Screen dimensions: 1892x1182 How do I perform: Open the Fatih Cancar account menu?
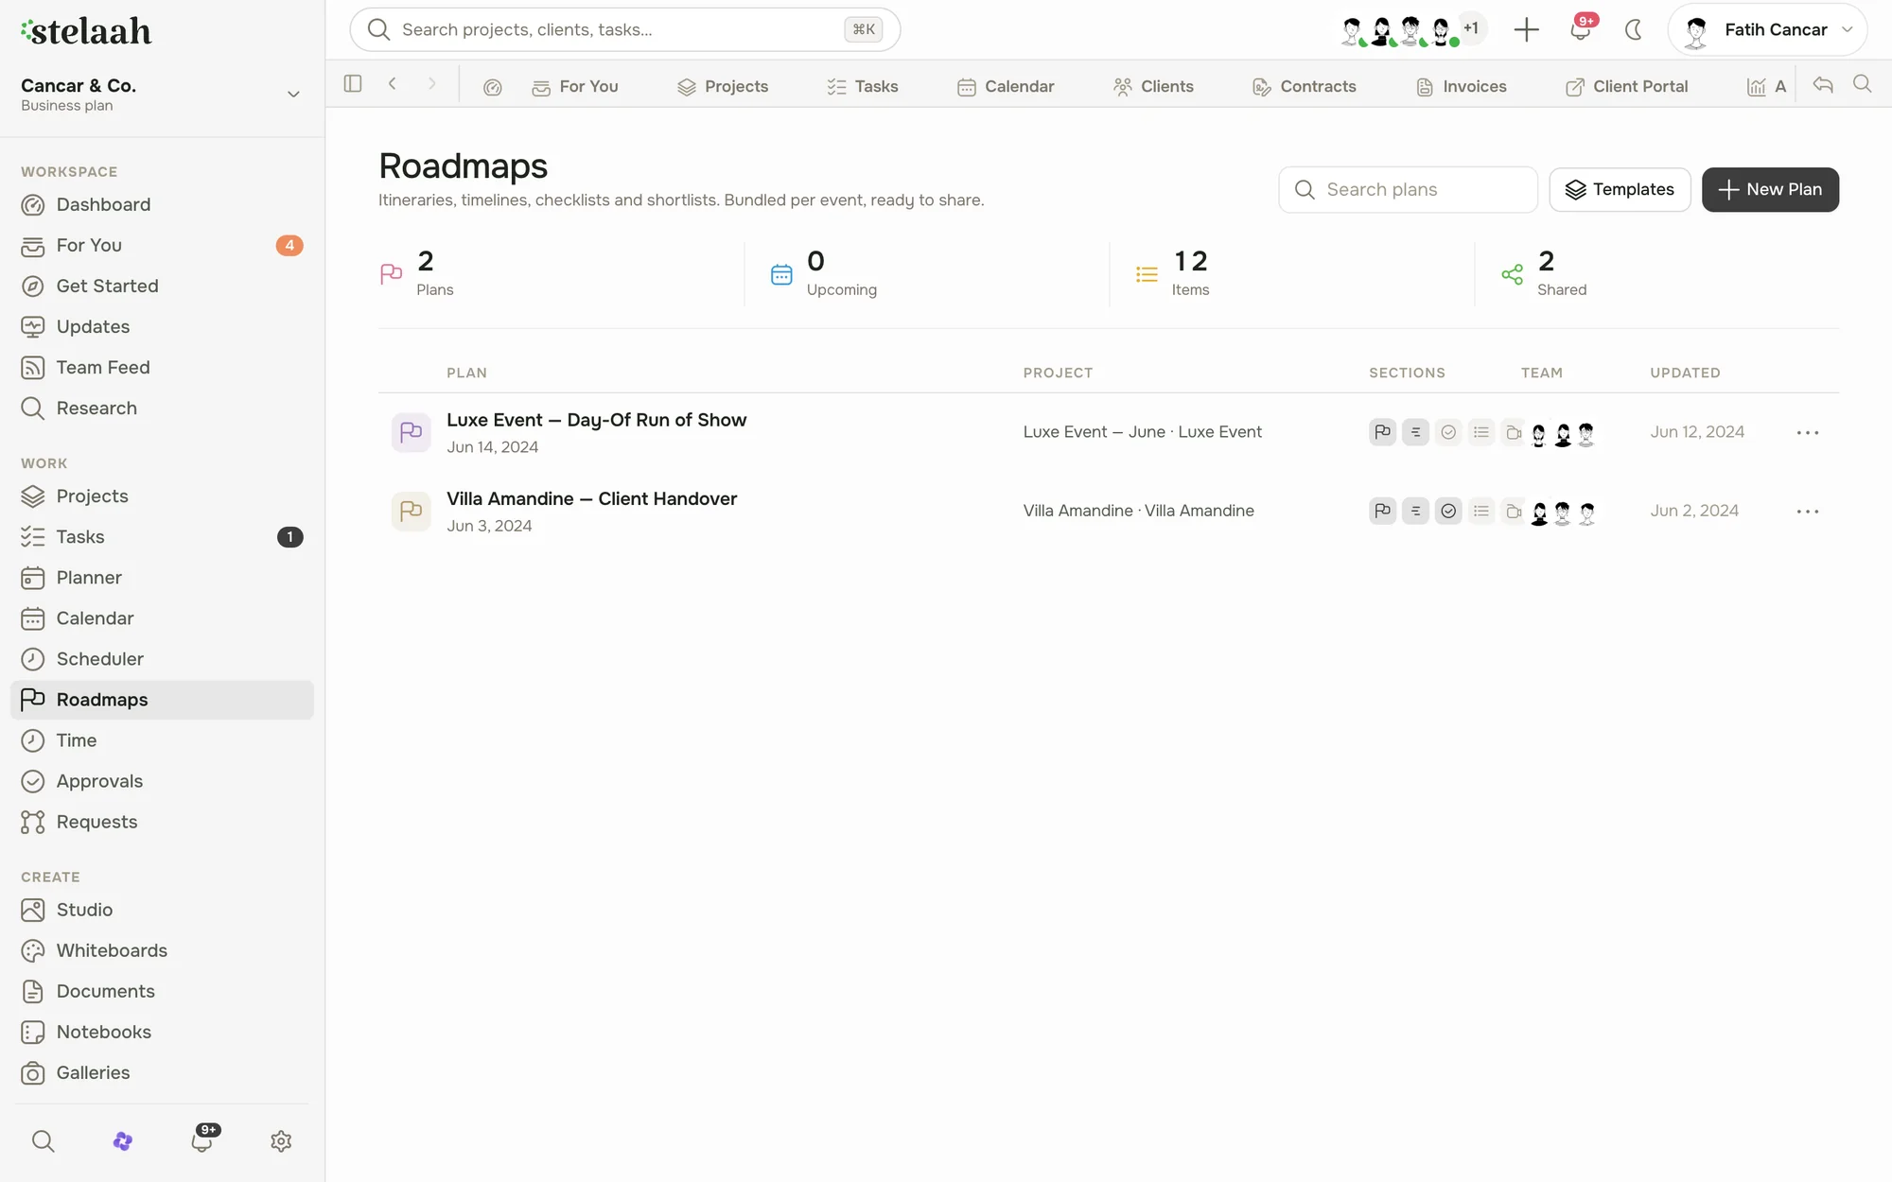click(1767, 29)
